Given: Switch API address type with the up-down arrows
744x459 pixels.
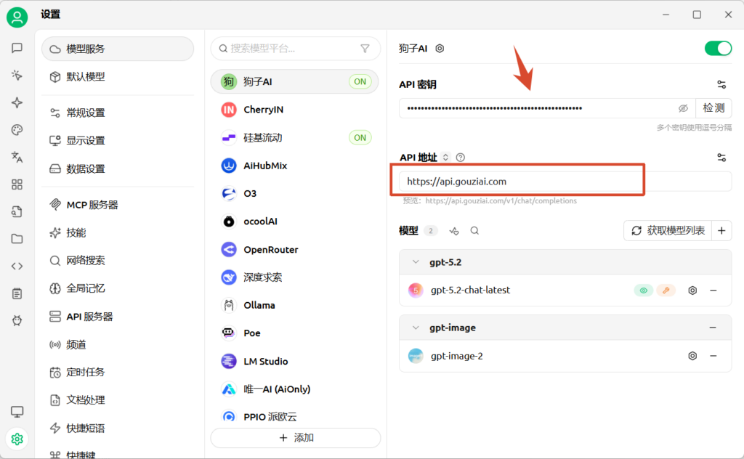Looking at the screenshot, I should point(445,157).
